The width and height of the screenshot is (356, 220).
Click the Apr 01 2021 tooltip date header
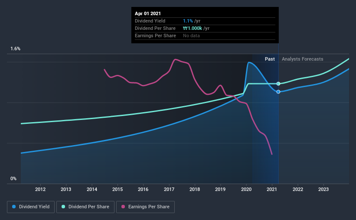(x=148, y=13)
